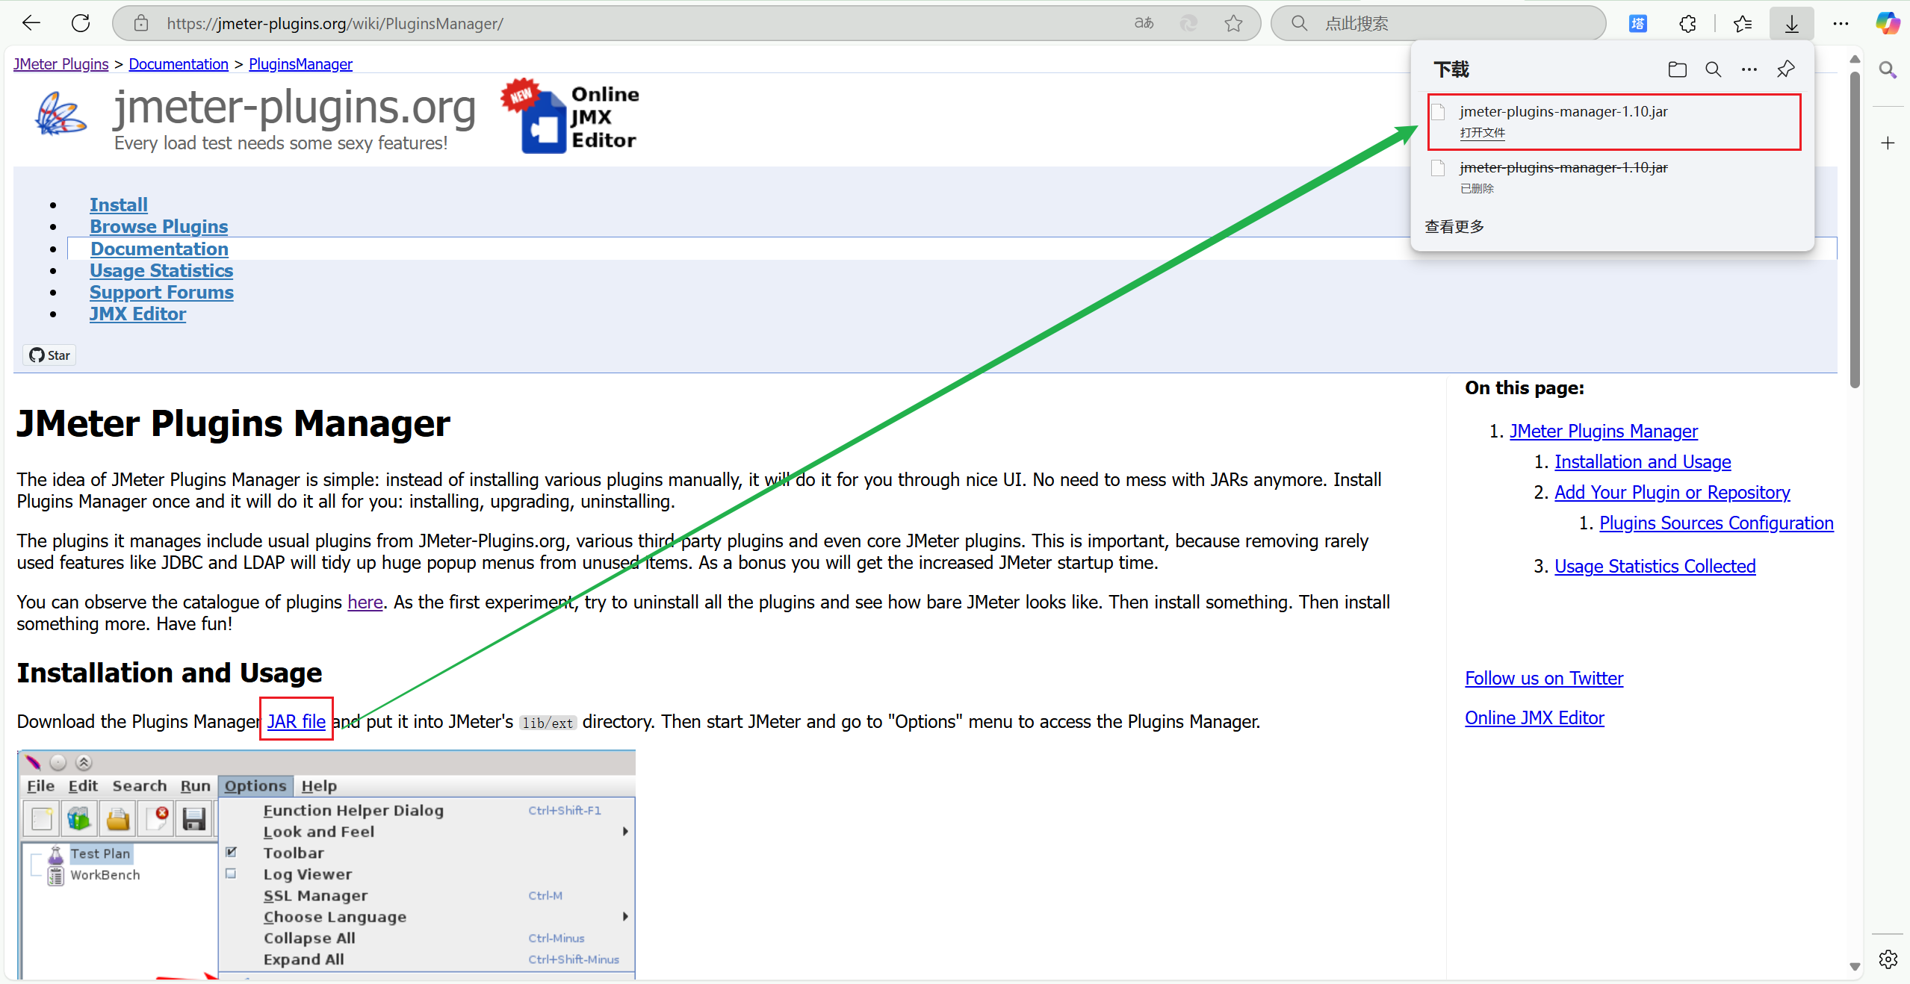Open the Browse Plugins menu item

[158, 226]
